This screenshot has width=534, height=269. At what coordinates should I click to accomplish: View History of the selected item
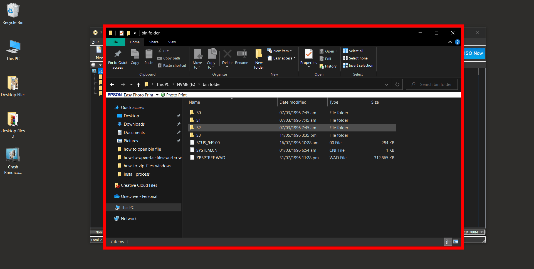328,66
